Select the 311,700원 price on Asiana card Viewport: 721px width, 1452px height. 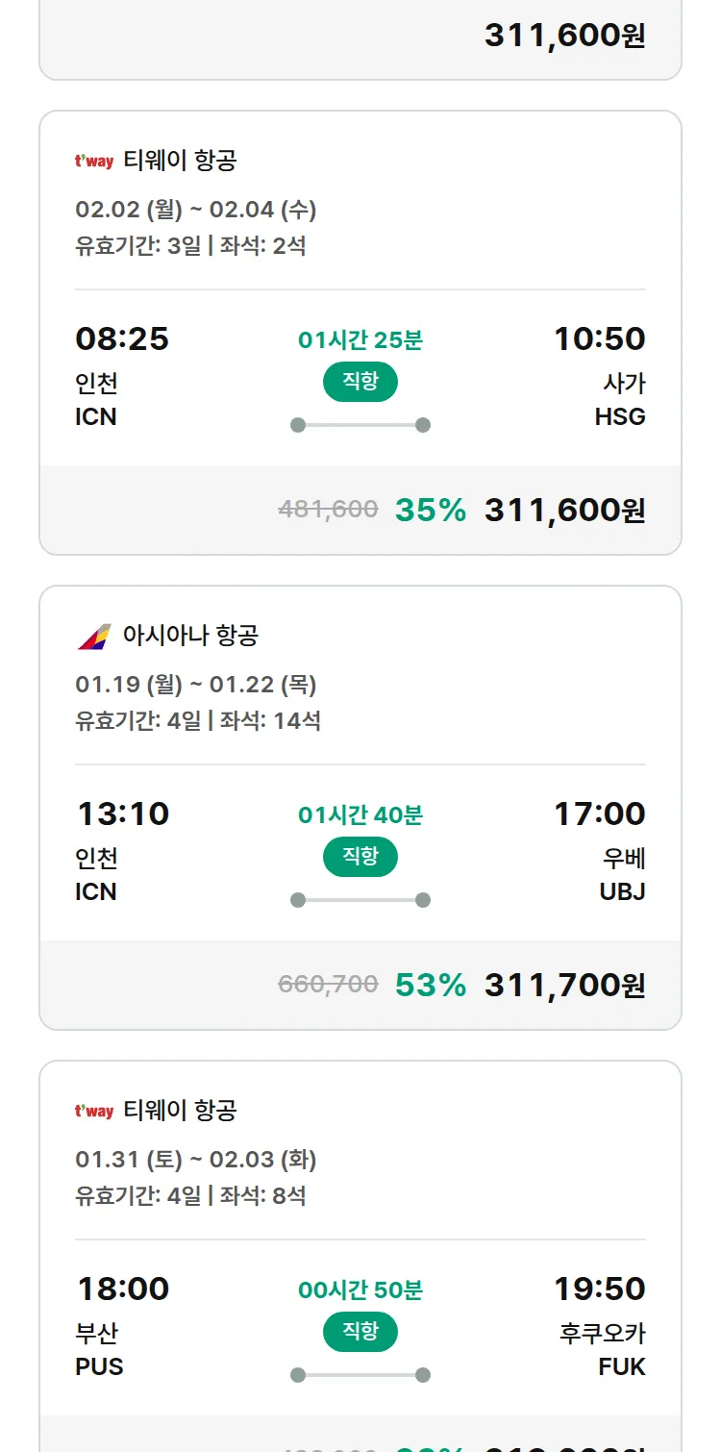point(564,985)
